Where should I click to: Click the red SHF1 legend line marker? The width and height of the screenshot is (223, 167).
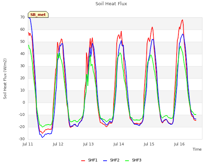(x=83, y=161)
